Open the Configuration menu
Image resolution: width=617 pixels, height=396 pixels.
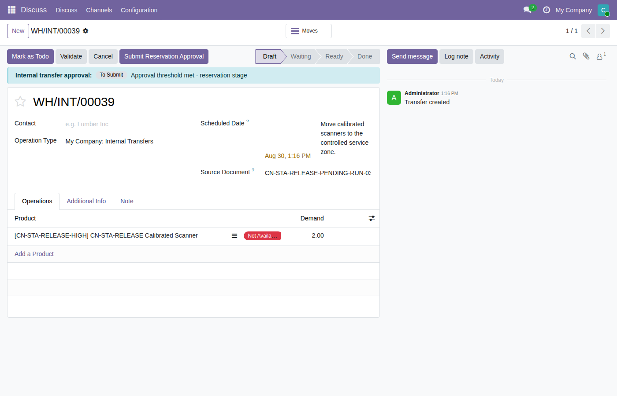pyautogui.click(x=139, y=10)
